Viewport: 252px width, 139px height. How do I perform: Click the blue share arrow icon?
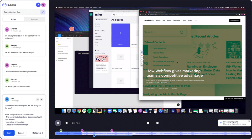(x=38, y=5)
